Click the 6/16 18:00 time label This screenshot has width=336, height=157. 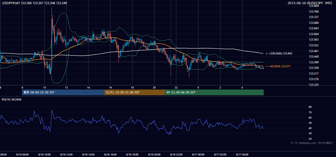click(132, 154)
